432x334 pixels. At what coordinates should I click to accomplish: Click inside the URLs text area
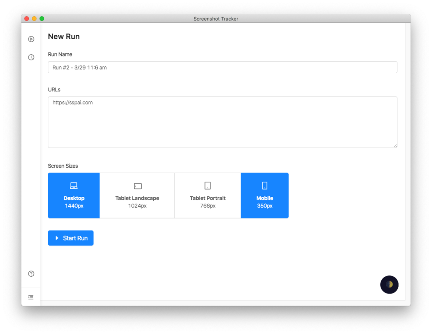click(222, 122)
